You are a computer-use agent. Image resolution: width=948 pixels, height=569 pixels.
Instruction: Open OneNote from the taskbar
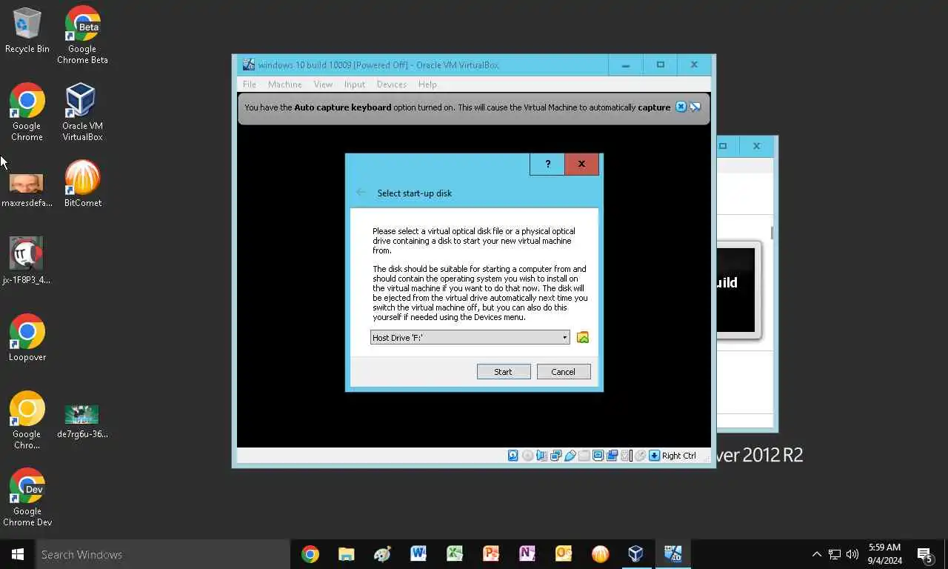[527, 554]
